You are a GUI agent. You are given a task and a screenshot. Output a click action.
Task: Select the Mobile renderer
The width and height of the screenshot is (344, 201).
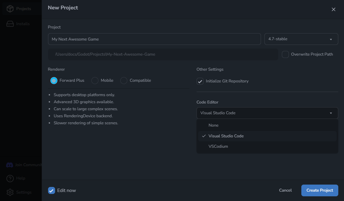[x=95, y=80]
